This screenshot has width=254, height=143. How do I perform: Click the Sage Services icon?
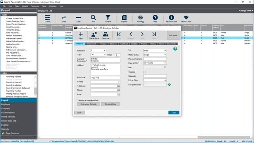click(x=3, y=133)
